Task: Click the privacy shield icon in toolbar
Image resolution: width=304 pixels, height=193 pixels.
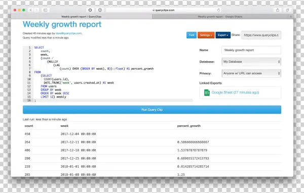Action: pyautogui.click(x=90, y=10)
